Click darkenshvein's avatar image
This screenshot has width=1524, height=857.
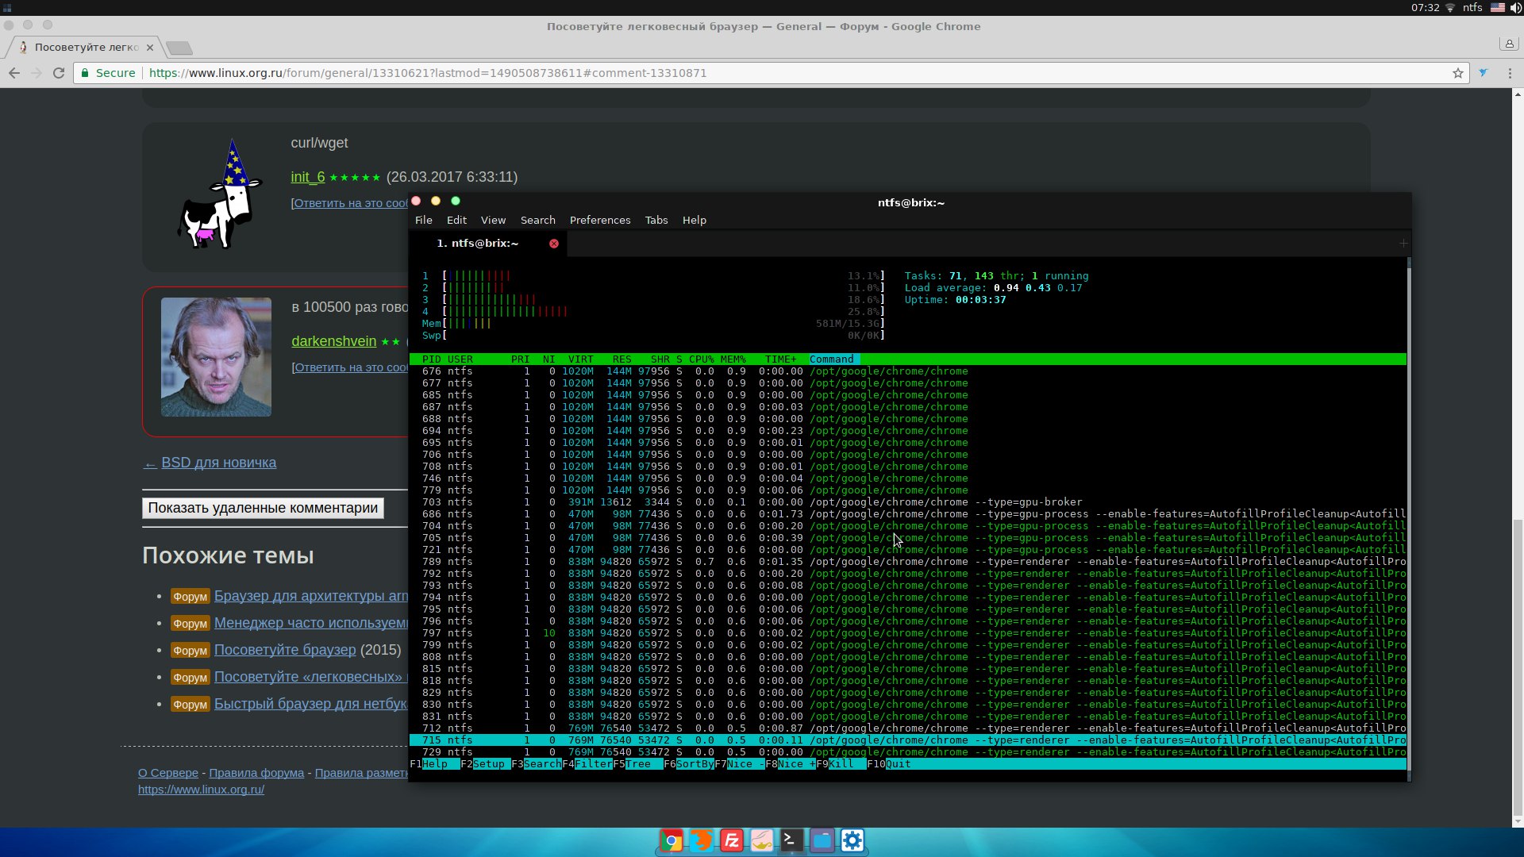216,357
